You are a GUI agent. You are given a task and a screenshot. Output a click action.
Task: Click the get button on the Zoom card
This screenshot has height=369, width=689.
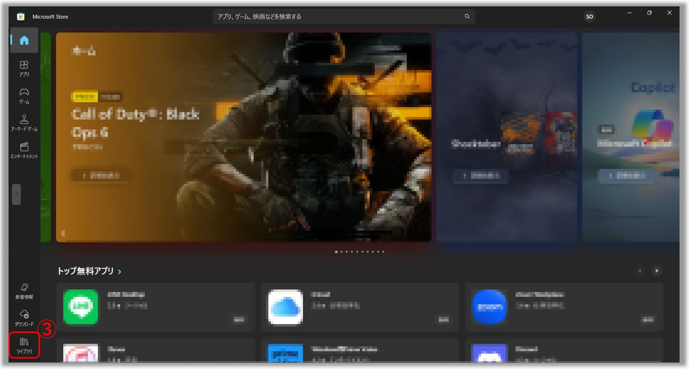coord(648,320)
